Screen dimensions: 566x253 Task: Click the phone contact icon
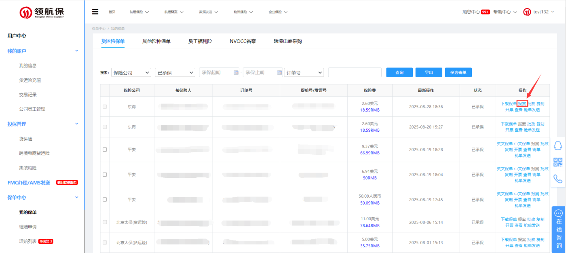pos(558,179)
